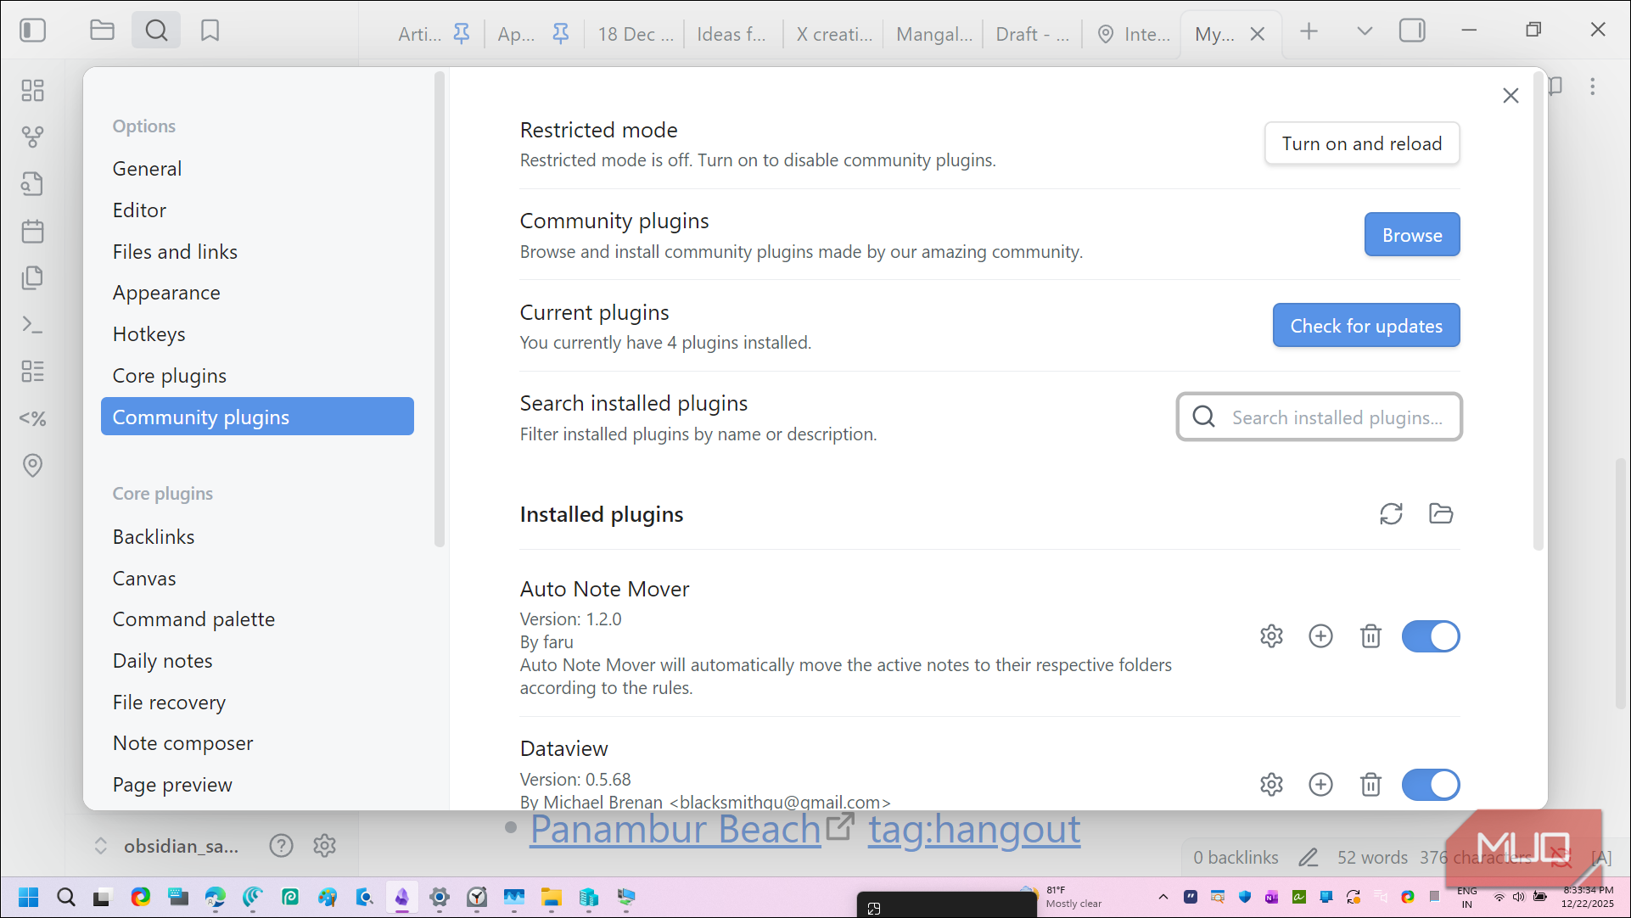Open Dataview plugin options gear

click(x=1271, y=785)
